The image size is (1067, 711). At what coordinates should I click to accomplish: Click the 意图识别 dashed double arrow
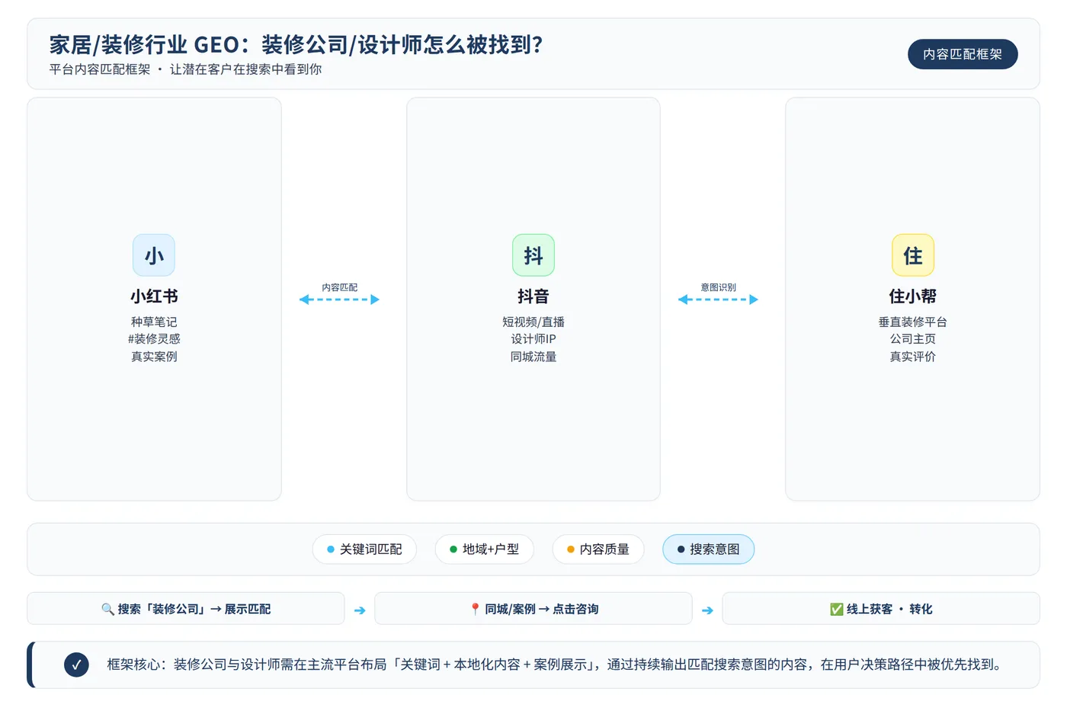[718, 299]
